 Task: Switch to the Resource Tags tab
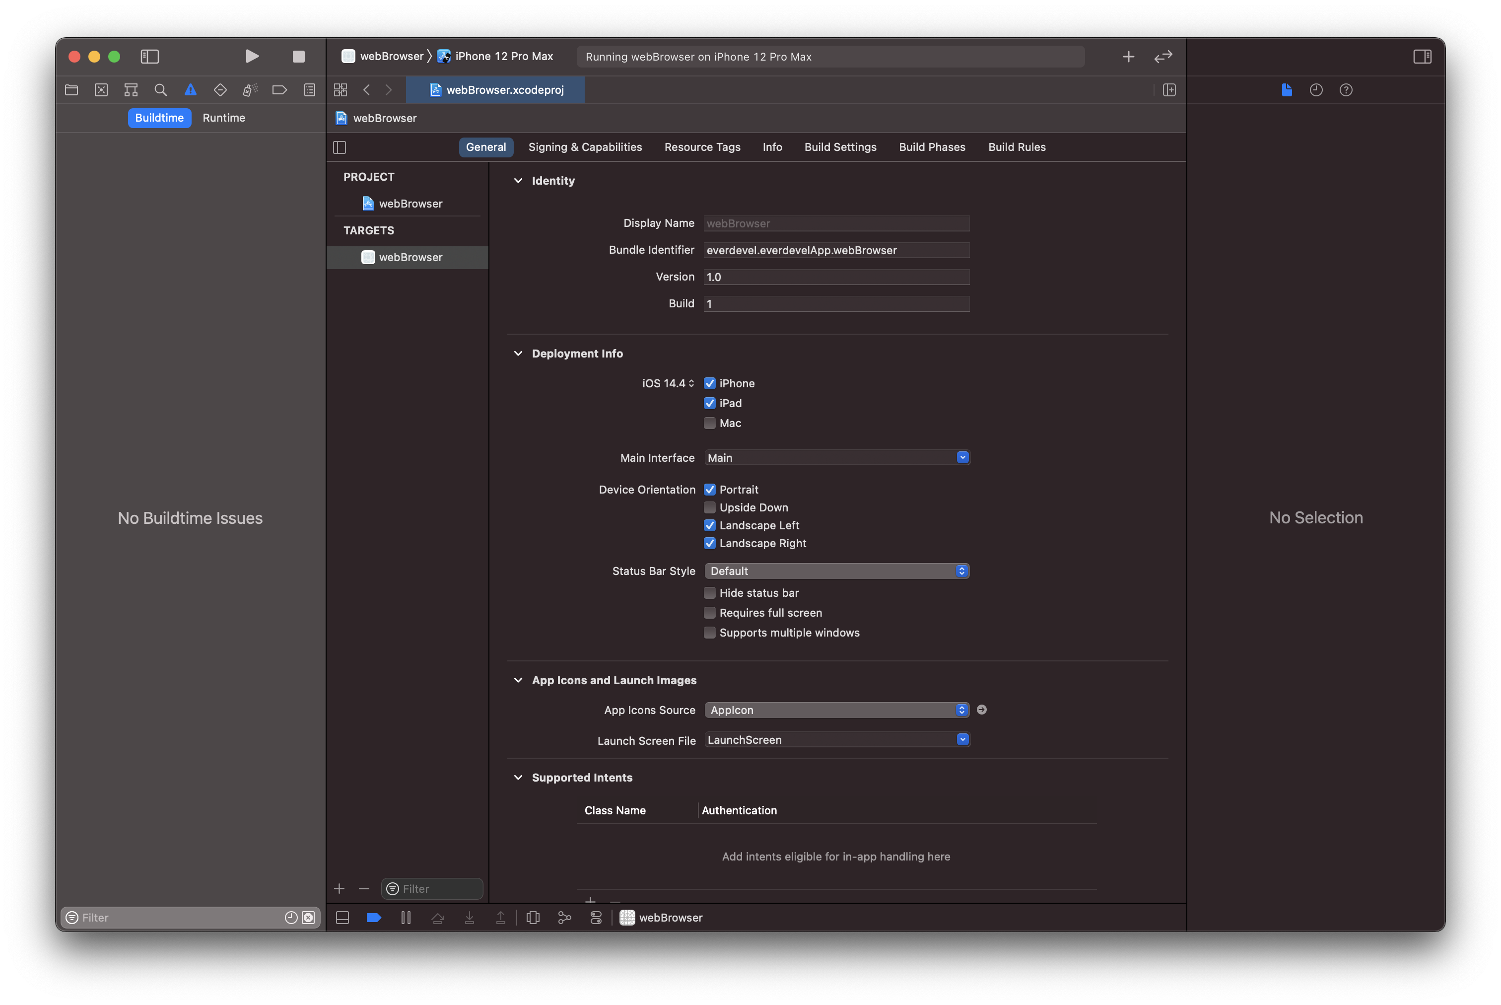point(702,147)
